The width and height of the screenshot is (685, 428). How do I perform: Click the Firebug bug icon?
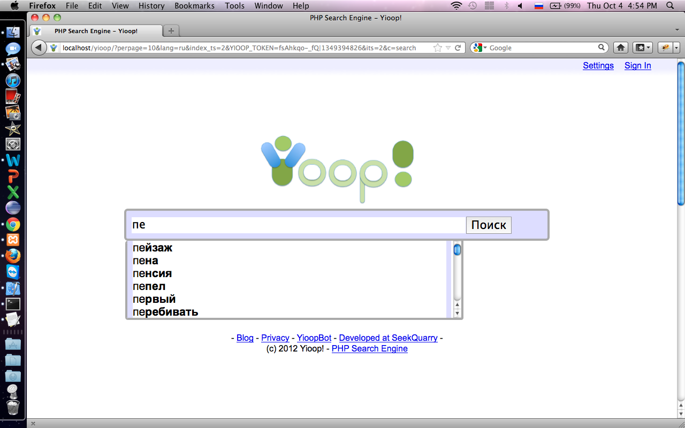(x=665, y=48)
